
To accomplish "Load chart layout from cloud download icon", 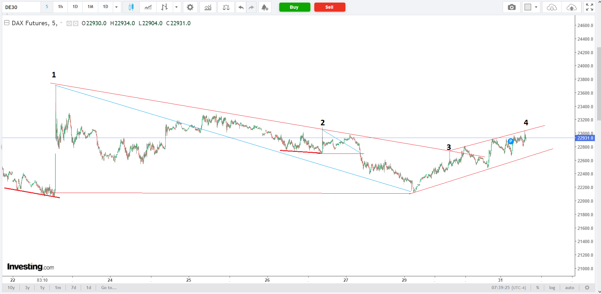I will pyautogui.click(x=552, y=7).
